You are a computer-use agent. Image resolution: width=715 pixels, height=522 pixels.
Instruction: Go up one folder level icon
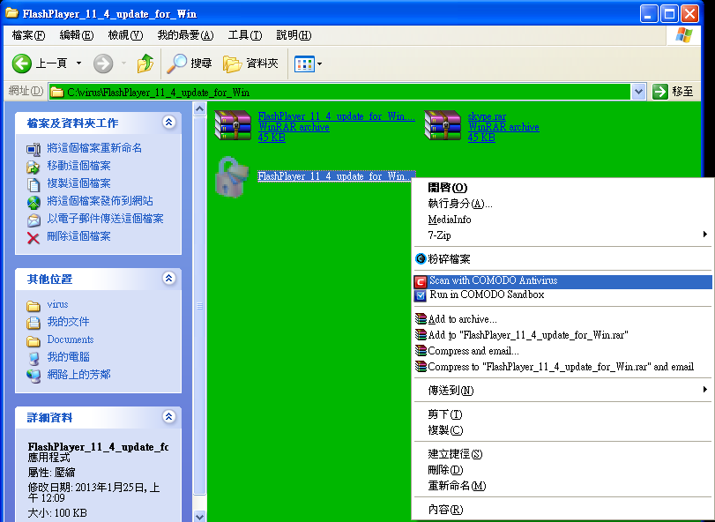coord(145,63)
